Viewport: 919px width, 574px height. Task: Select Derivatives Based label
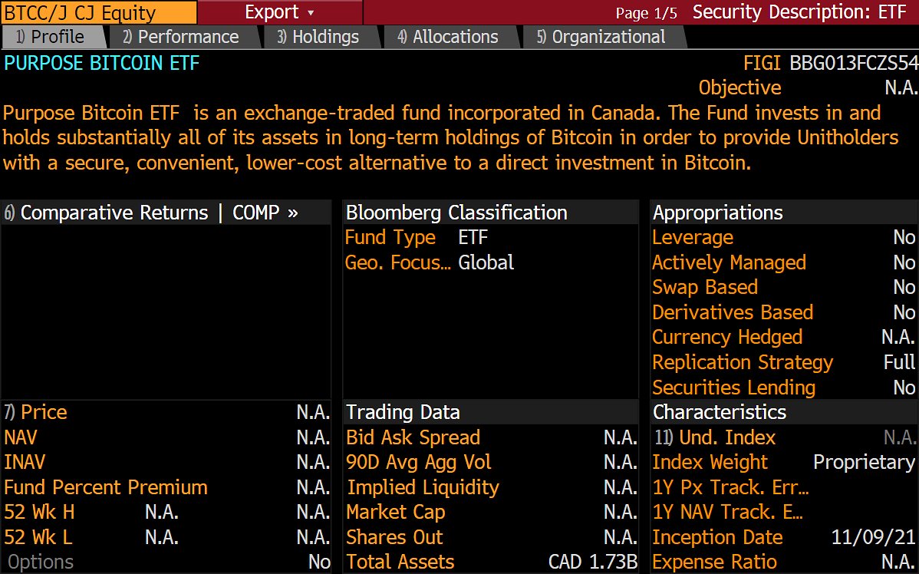733,312
